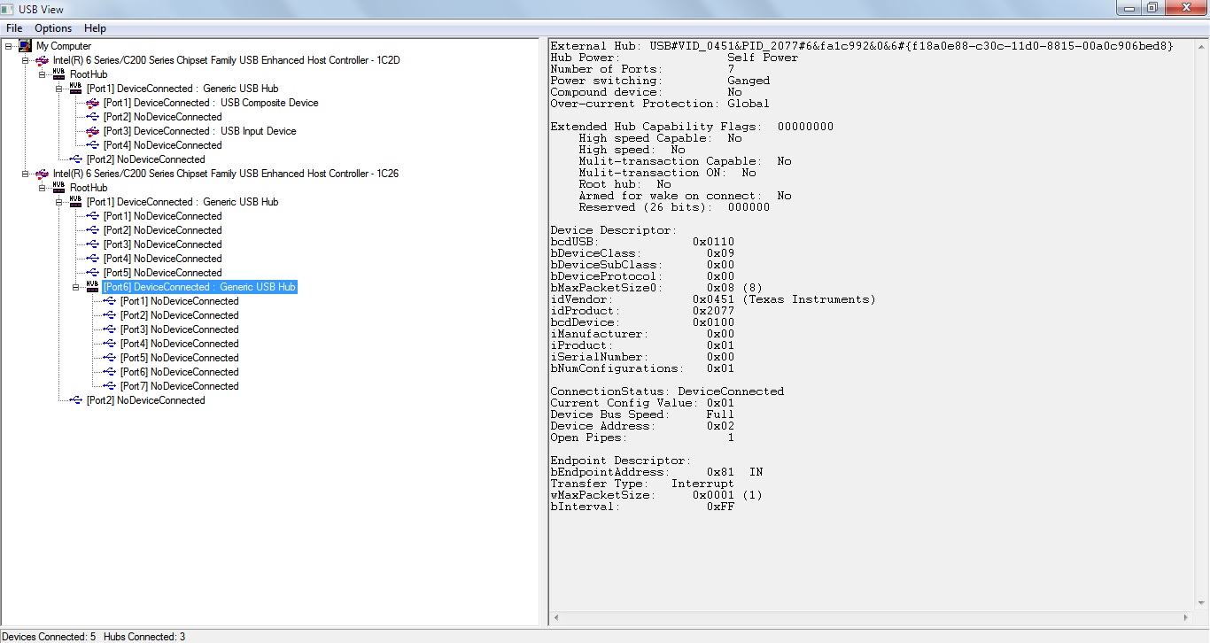Viewport: 1210px width, 643px height.
Task: Click the right arrow of the horizontal scrollbar
Action: tap(1187, 618)
